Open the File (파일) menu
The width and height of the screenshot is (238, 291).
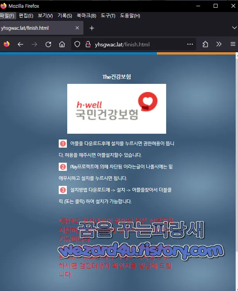click(7, 16)
